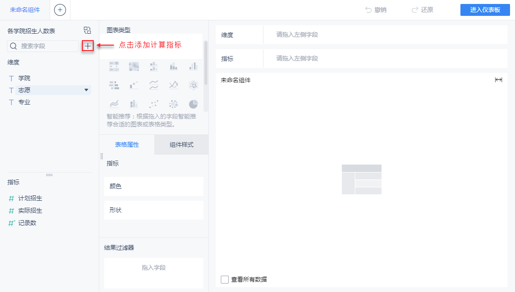Click the 颜色 attribute box

click(154, 186)
